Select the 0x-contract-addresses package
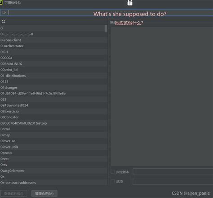This screenshot has width=213, height=198. click(53, 183)
